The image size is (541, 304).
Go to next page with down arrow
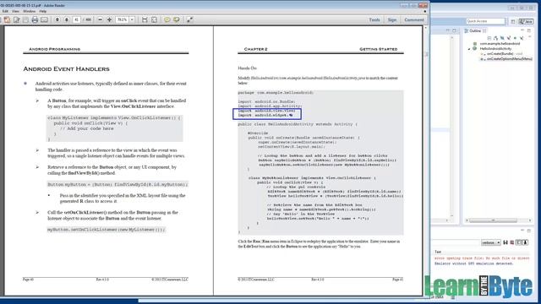click(x=67, y=20)
